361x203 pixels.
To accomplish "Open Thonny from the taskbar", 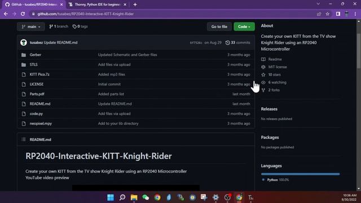I will tap(250, 197).
